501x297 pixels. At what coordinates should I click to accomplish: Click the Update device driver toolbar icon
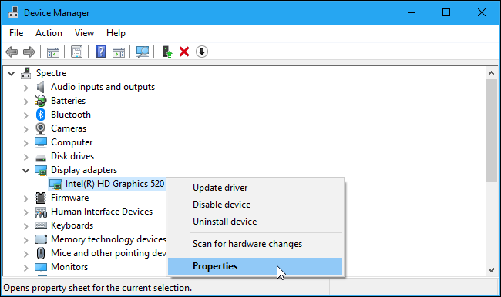tap(167, 52)
